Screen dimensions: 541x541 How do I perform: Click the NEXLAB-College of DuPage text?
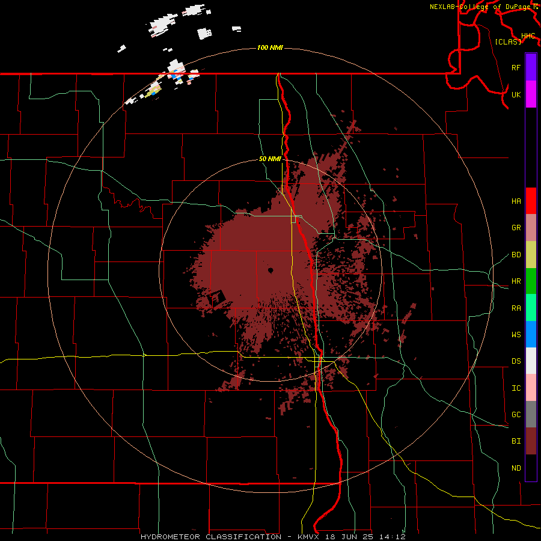480,7
